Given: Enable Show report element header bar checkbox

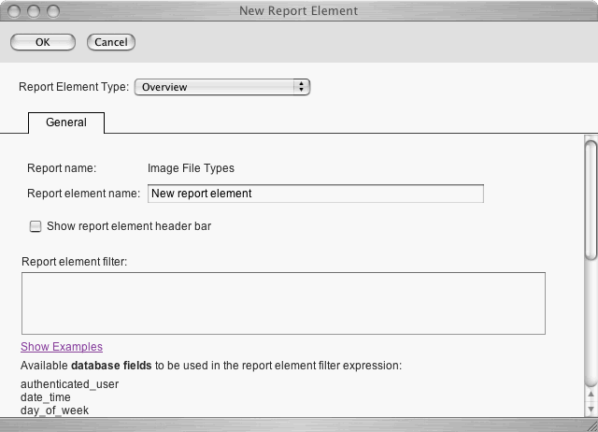Looking at the screenshot, I should coord(36,226).
